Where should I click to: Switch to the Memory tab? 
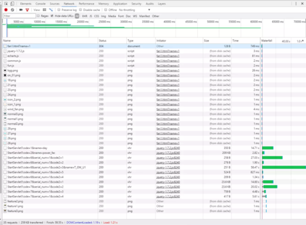[x=103, y=4]
